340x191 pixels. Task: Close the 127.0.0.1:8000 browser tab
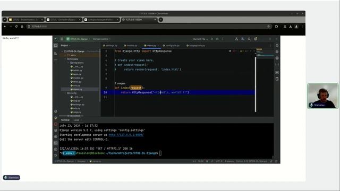click(x=155, y=20)
